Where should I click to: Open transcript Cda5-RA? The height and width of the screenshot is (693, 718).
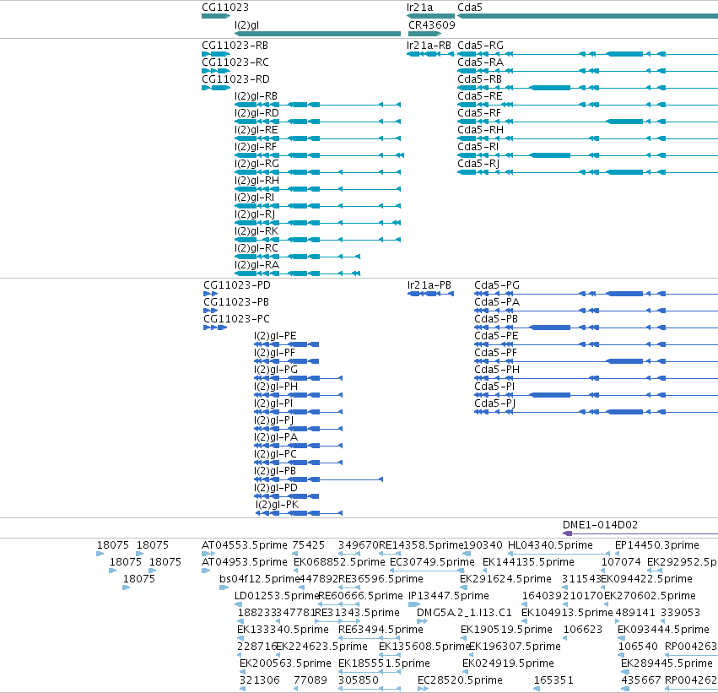click(x=587, y=71)
